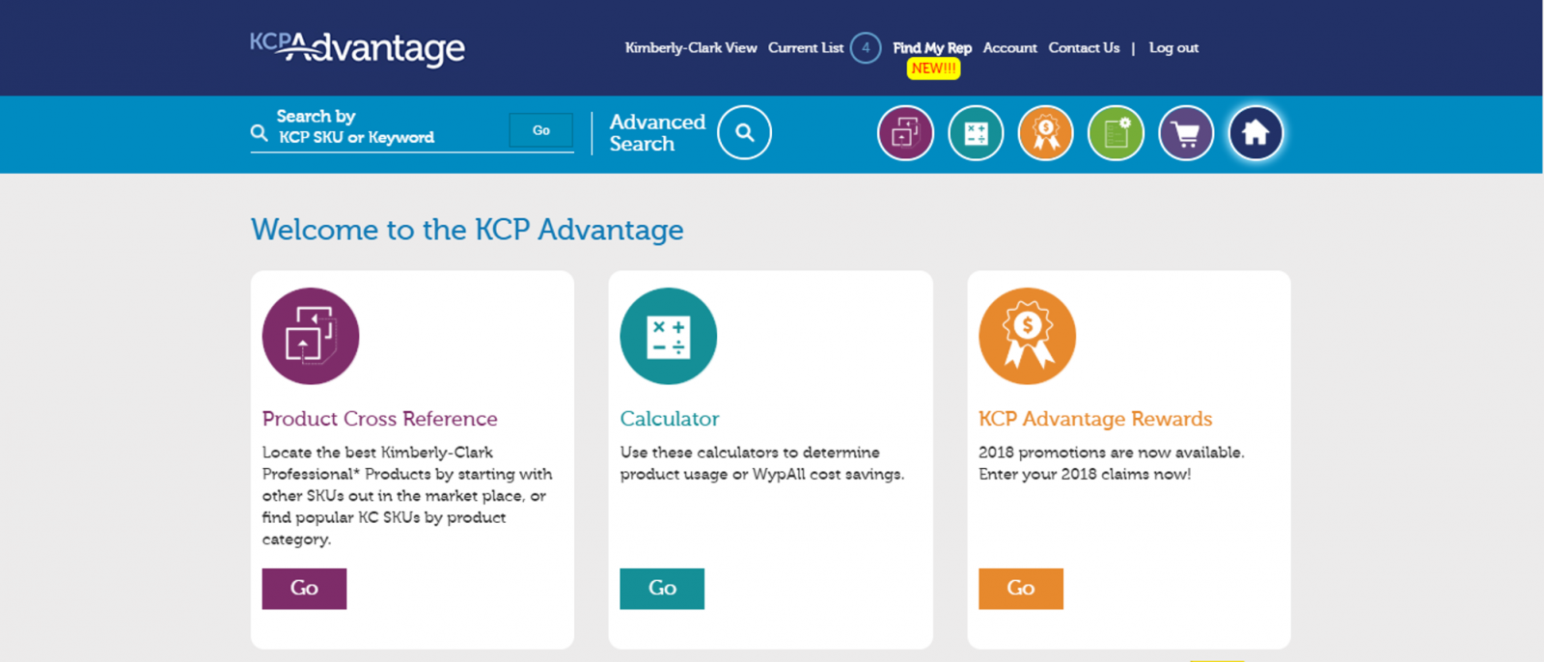Click the KCP Advantage Rewards heading
The image size is (1544, 662).
click(x=1095, y=419)
